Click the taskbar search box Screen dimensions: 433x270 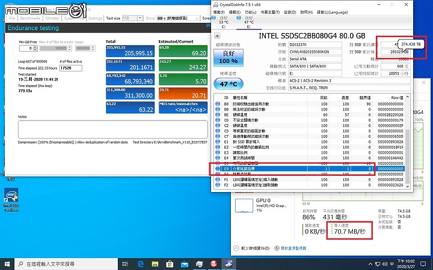(66, 264)
